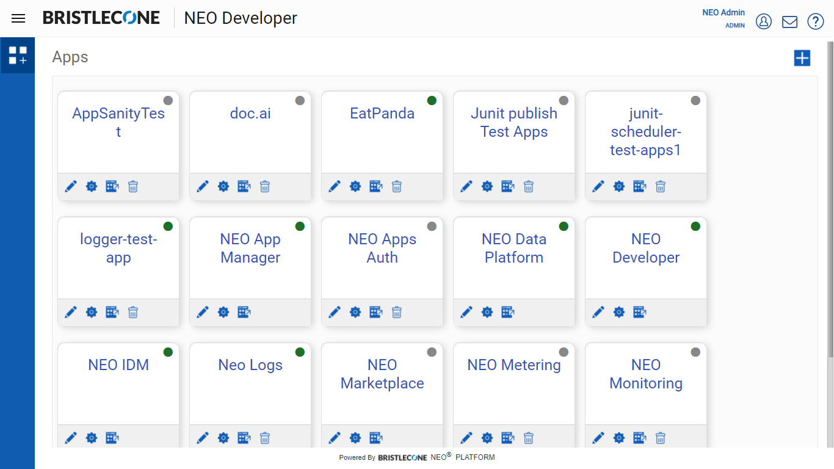Click the Apps page heading

click(x=70, y=57)
